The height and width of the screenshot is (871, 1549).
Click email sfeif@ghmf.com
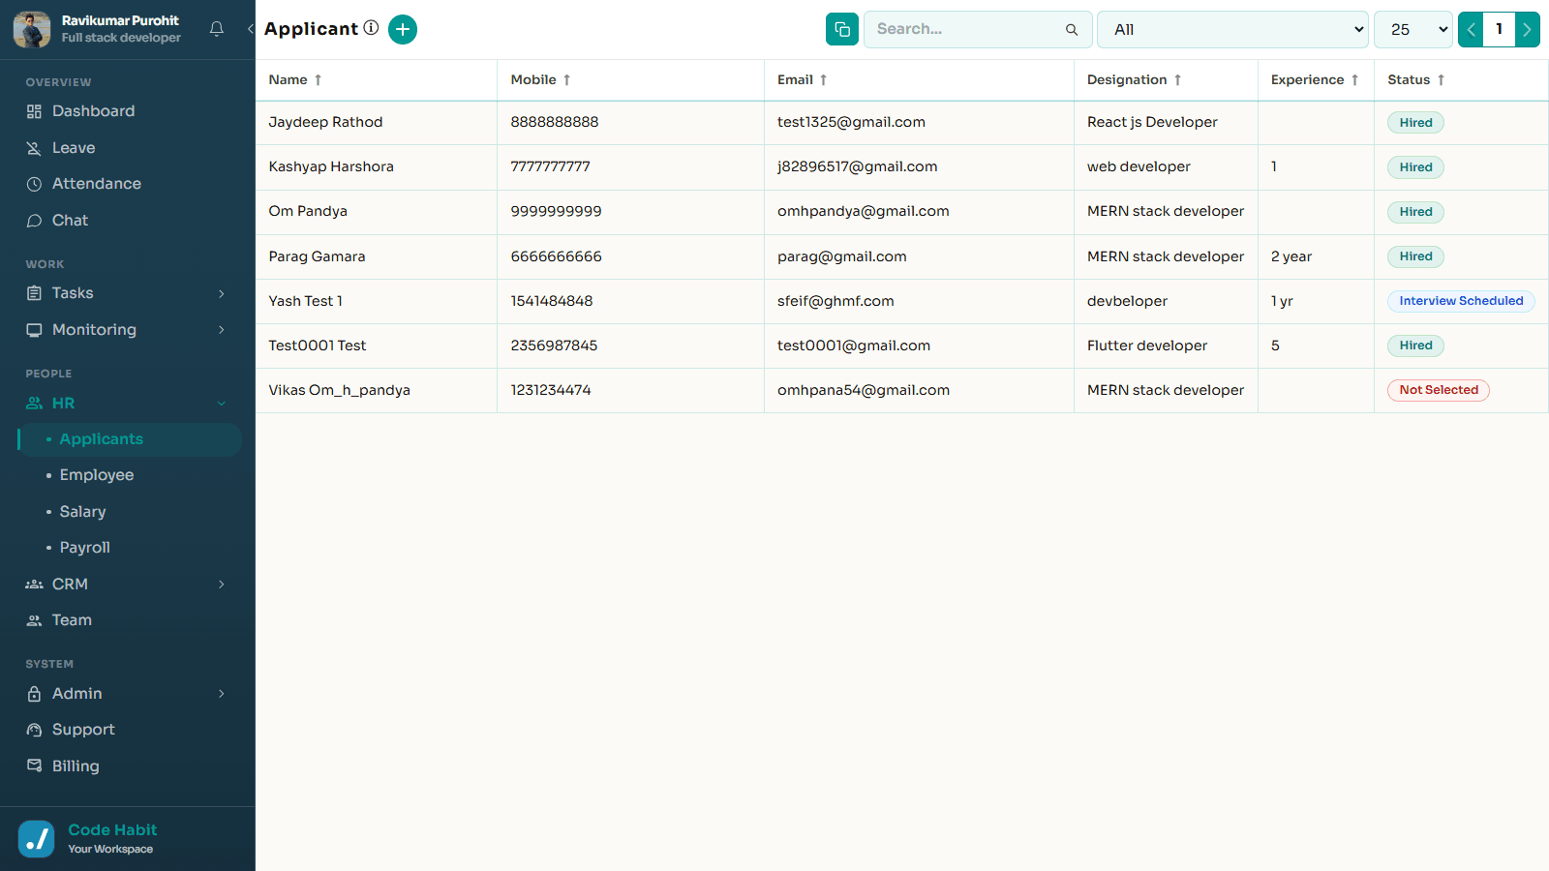point(835,301)
